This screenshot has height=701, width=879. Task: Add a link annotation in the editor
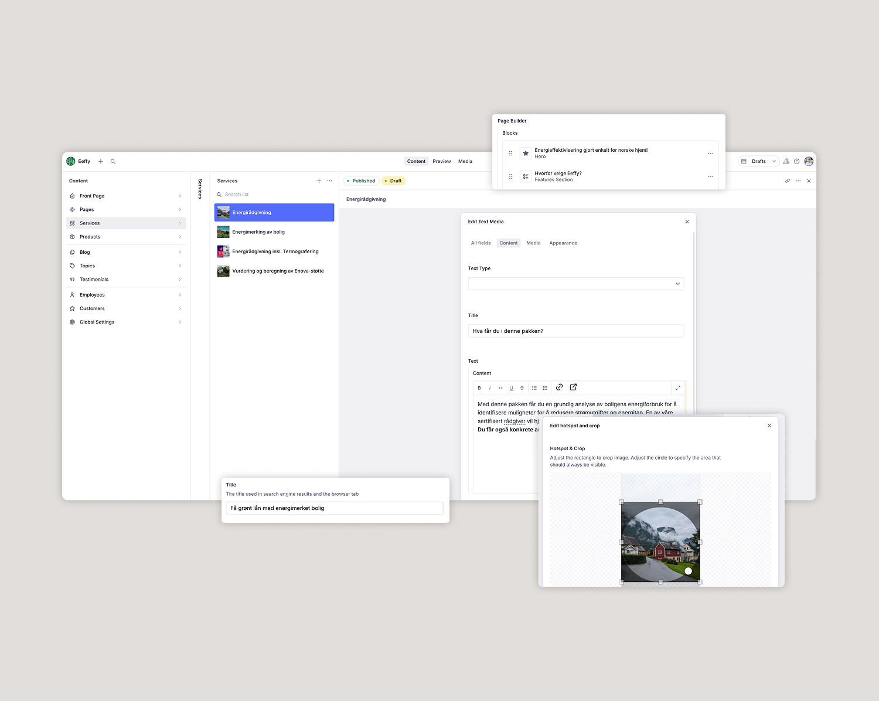[x=559, y=387]
